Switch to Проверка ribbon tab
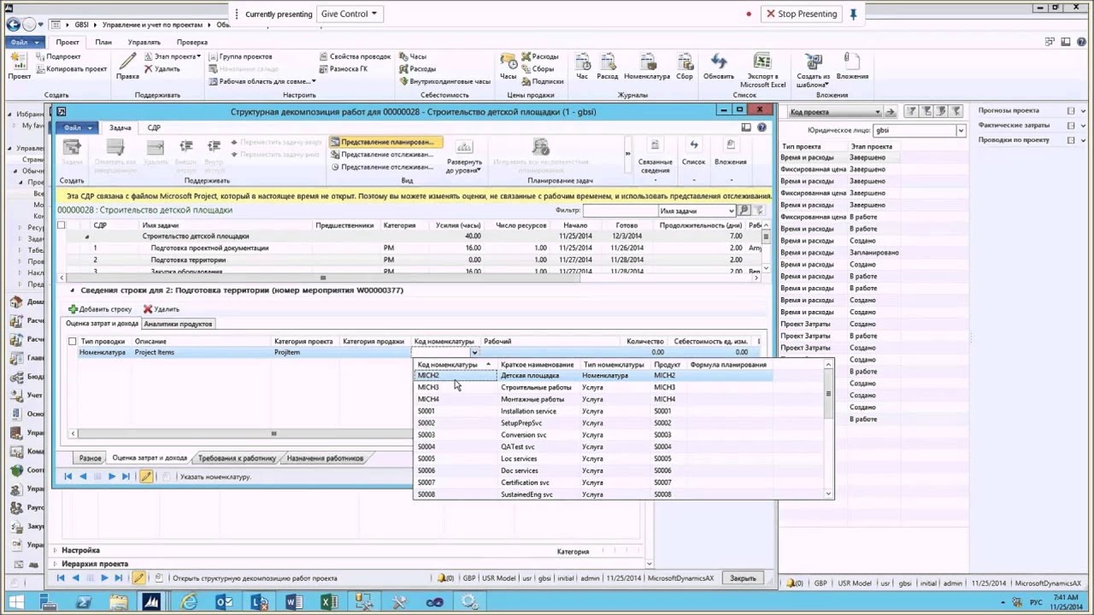The image size is (1094, 615). pos(192,42)
